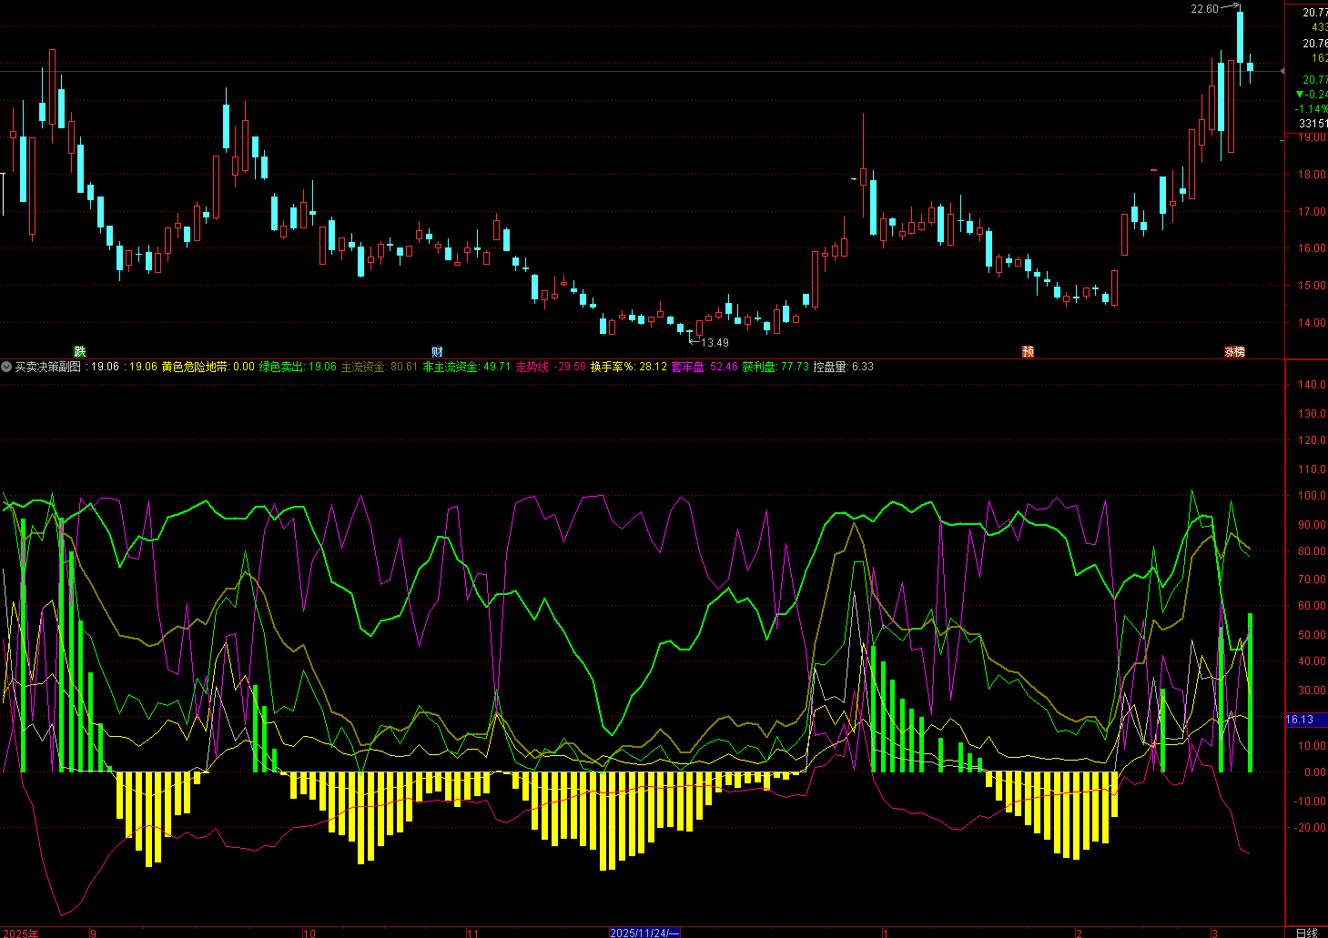
Task: Click the 140.0 indicator axis label
Action: [x=1312, y=385]
